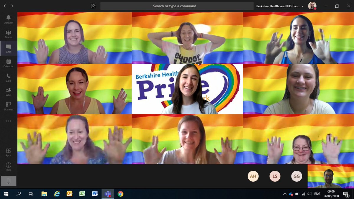
Task: Click the Search or type a command box
Action: pyautogui.click(x=177, y=6)
